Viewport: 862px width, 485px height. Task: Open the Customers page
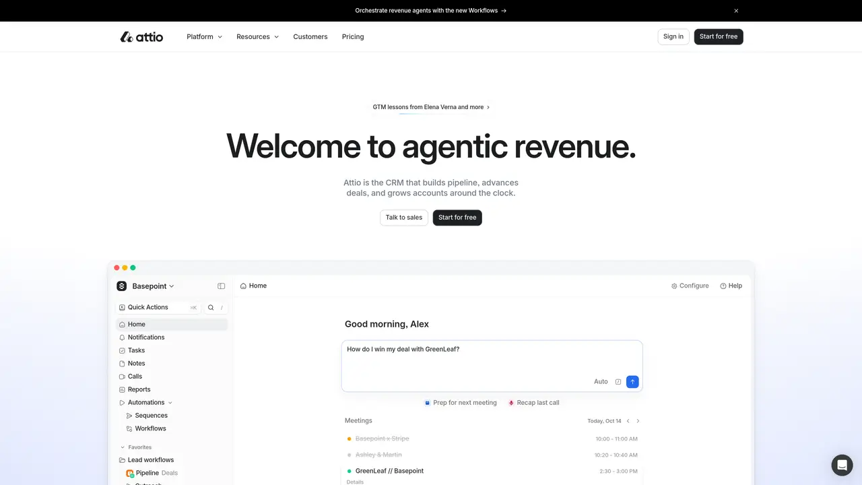310,37
